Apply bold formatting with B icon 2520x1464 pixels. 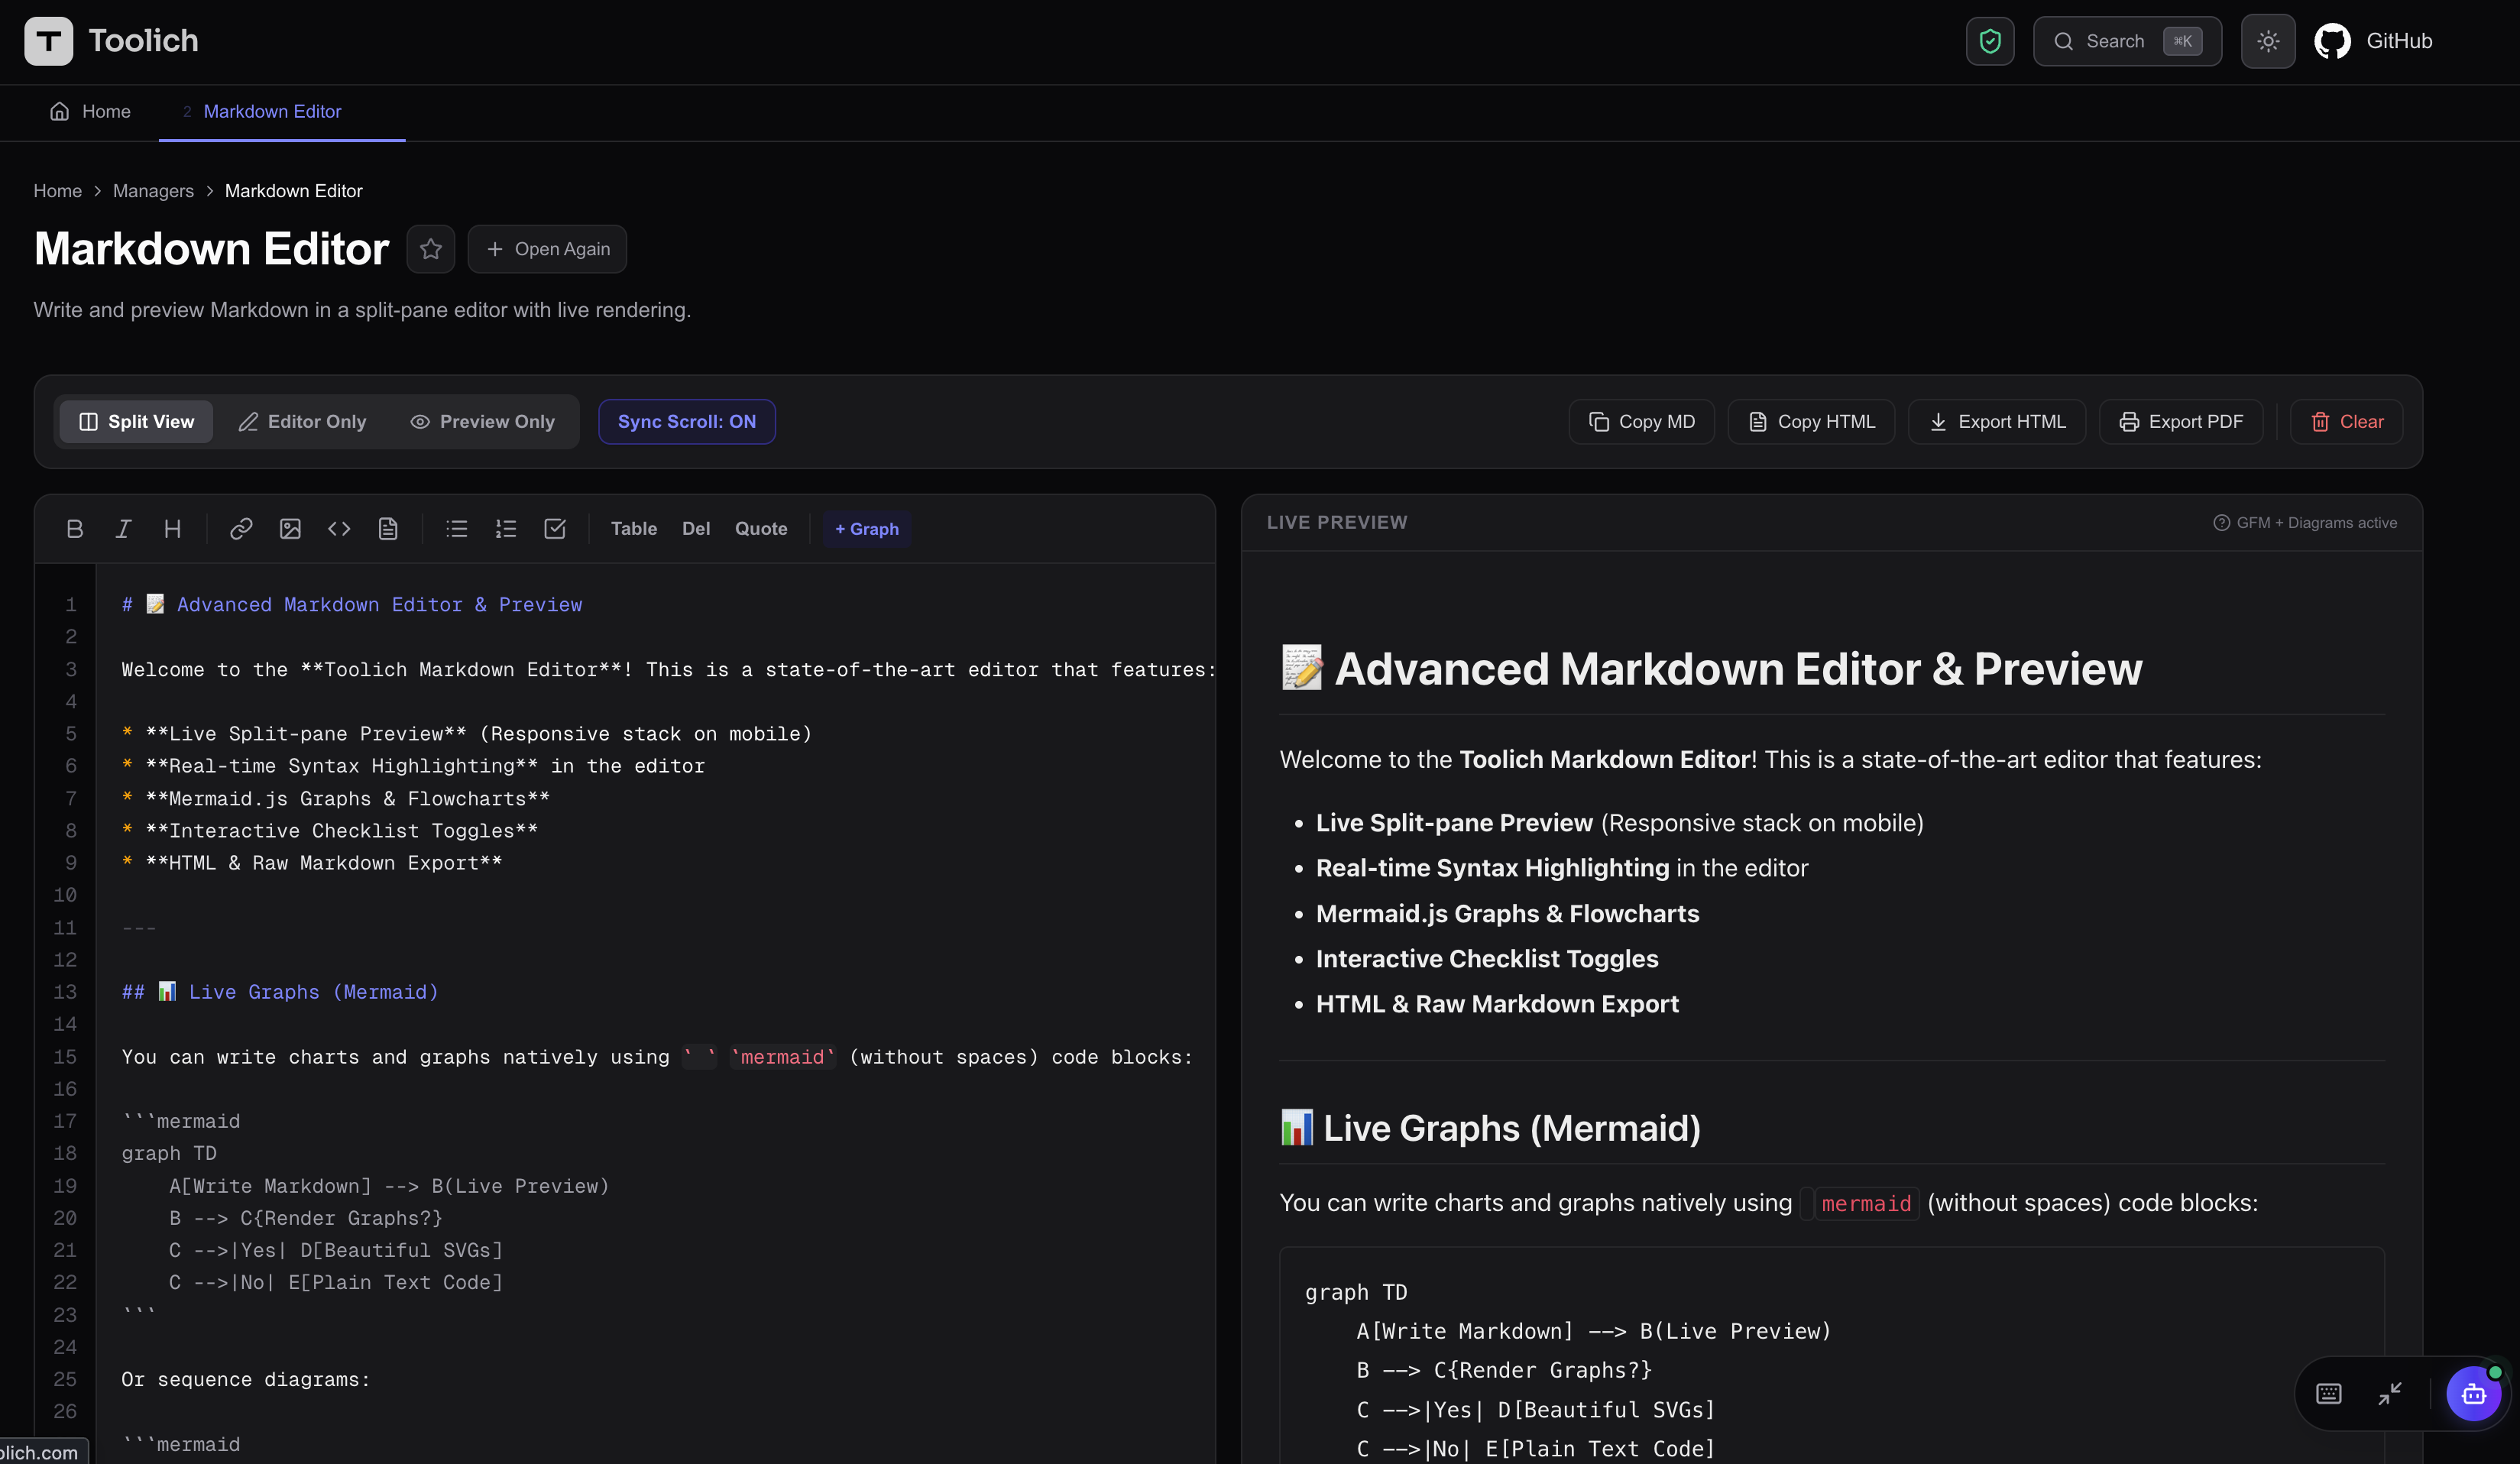coord(75,529)
